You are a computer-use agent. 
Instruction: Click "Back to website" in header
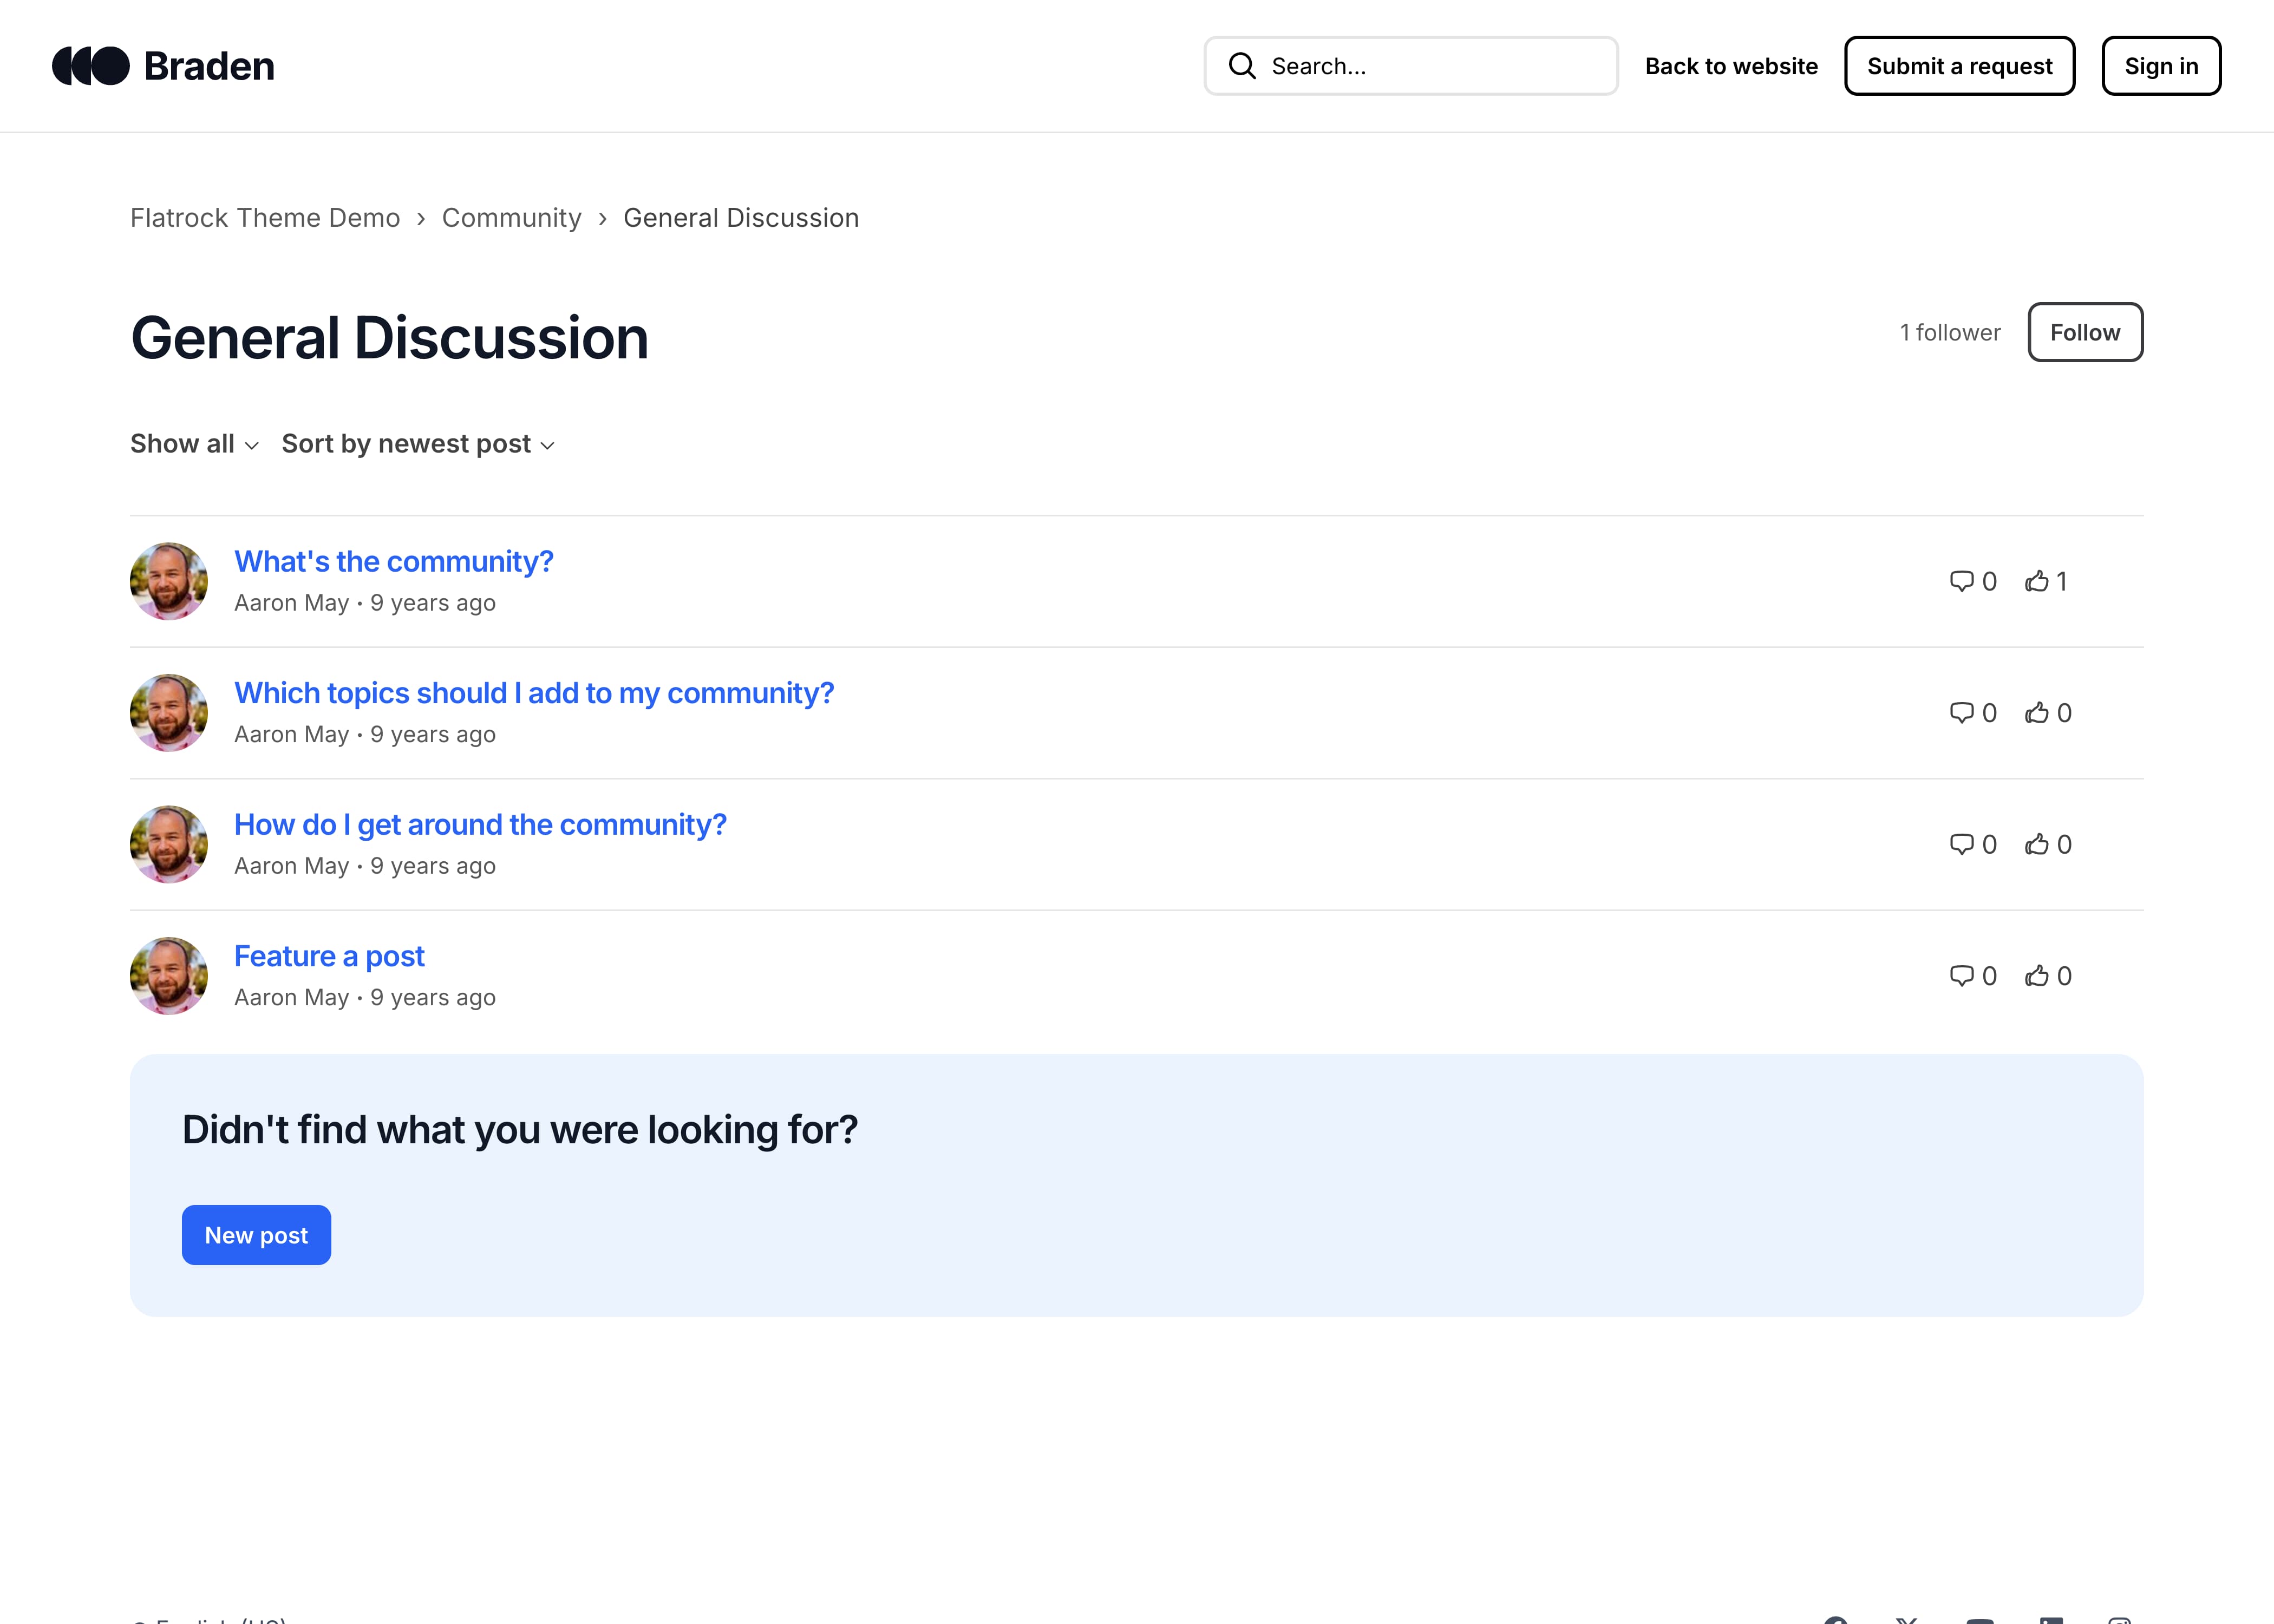point(1731,66)
